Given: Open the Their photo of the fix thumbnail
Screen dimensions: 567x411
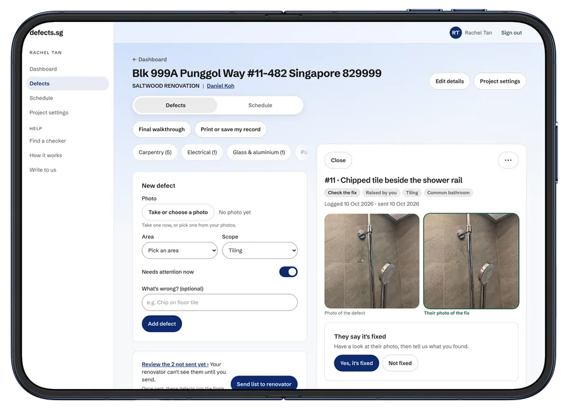Looking at the screenshot, I should click(471, 261).
